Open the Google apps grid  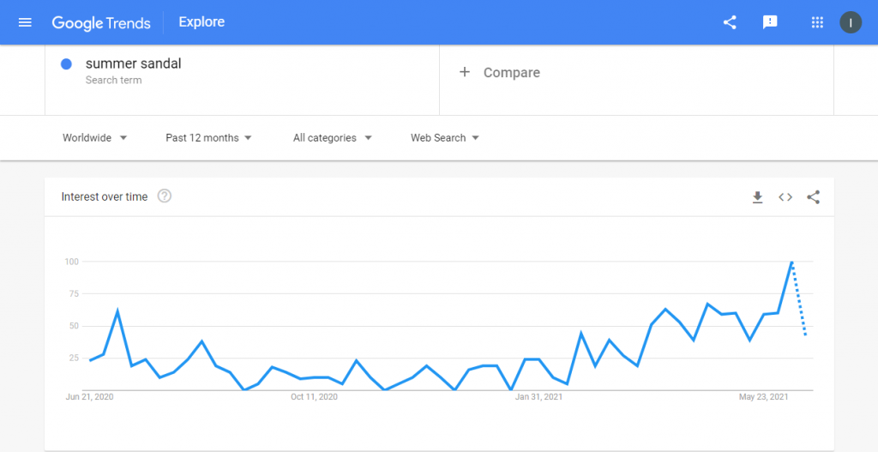[x=817, y=22]
